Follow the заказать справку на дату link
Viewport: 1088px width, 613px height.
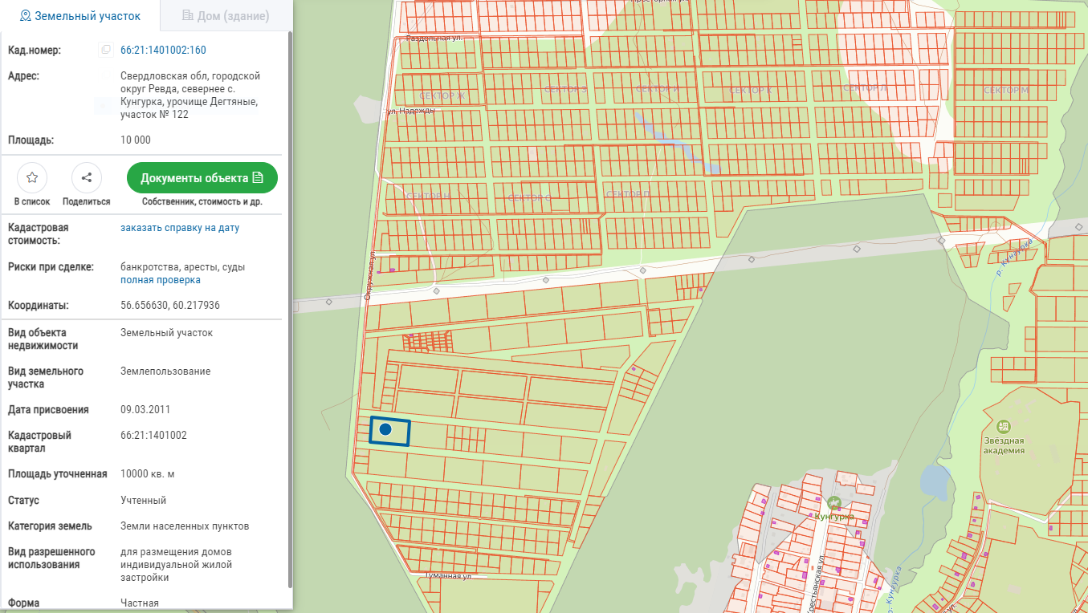(180, 228)
